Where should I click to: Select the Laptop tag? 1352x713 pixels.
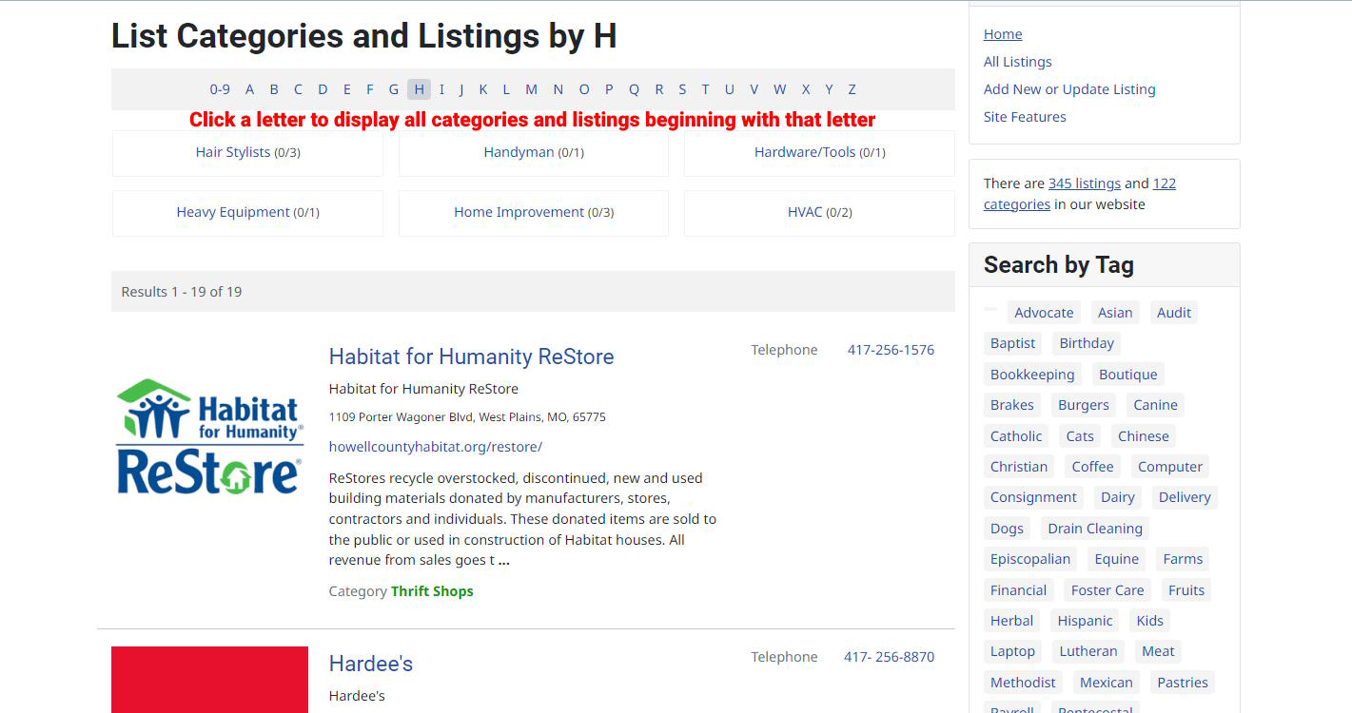click(1012, 651)
